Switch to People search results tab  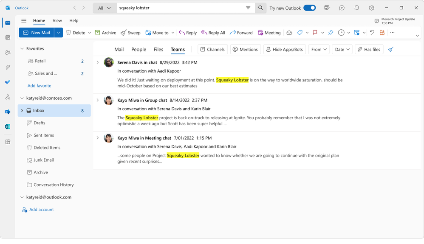coord(139,50)
